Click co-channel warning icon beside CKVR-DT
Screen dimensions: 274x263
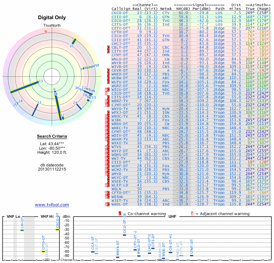108,70
